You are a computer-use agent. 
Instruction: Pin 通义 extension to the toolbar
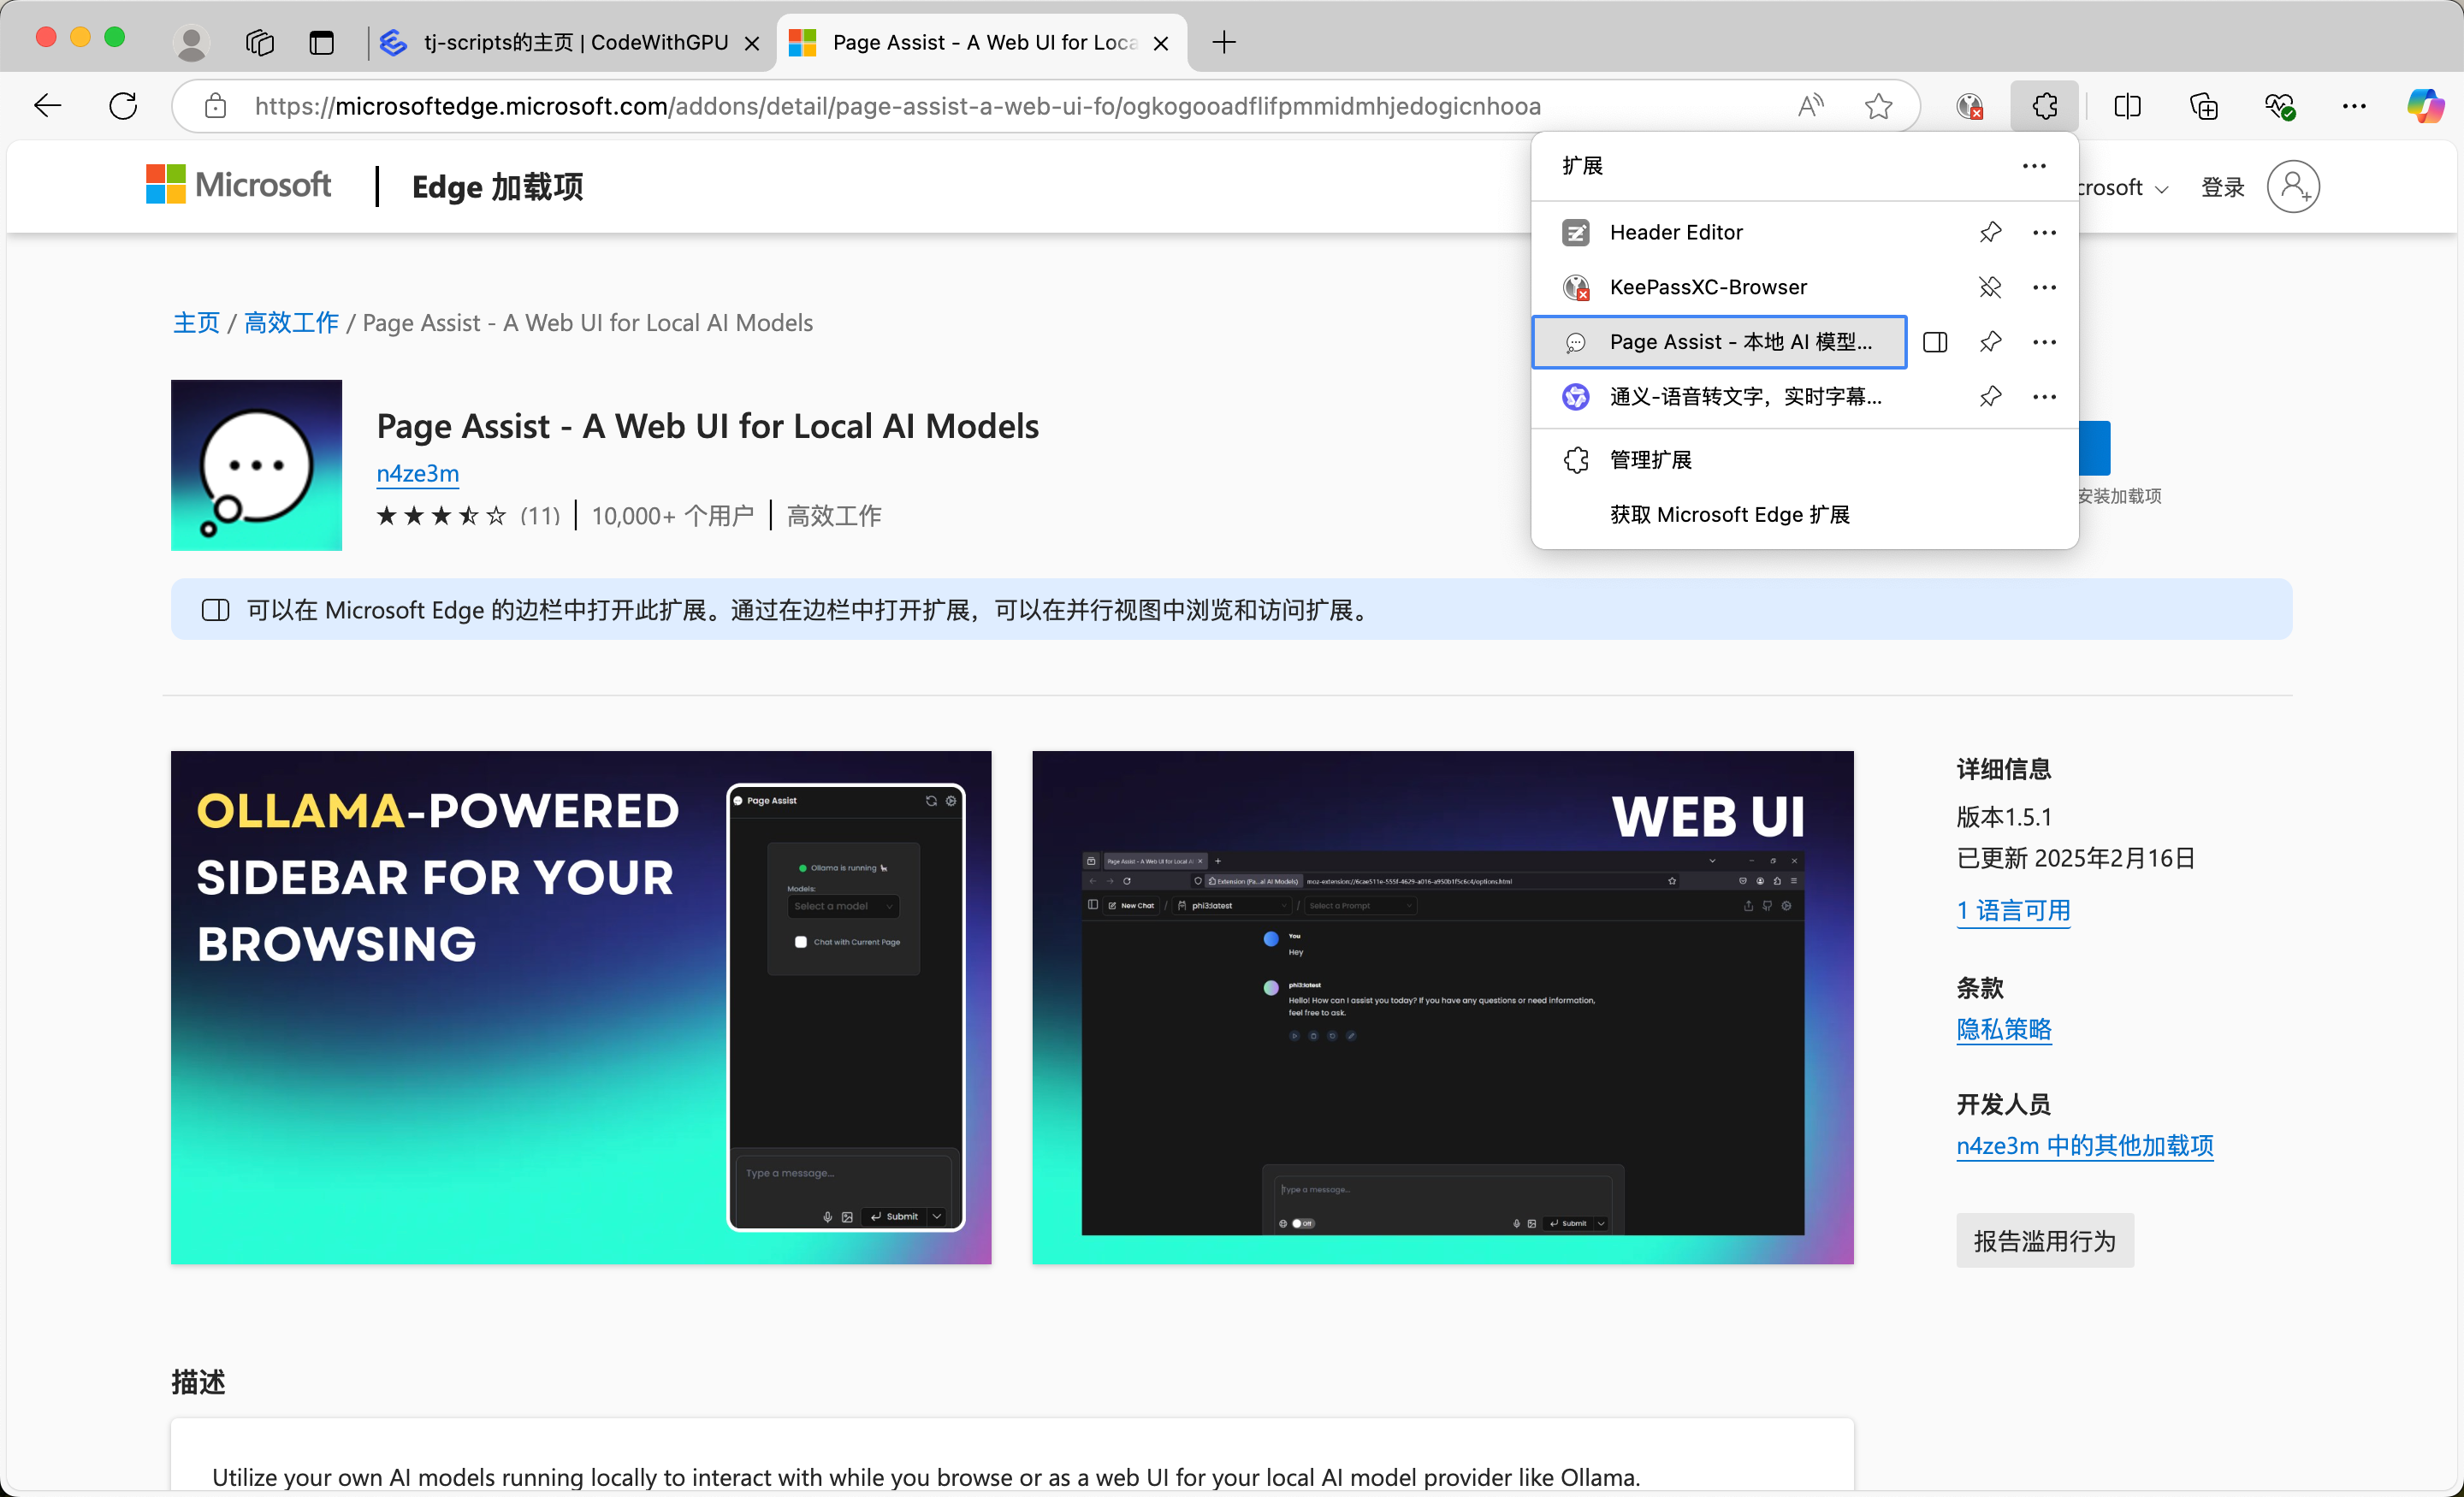[x=1990, y=397]
